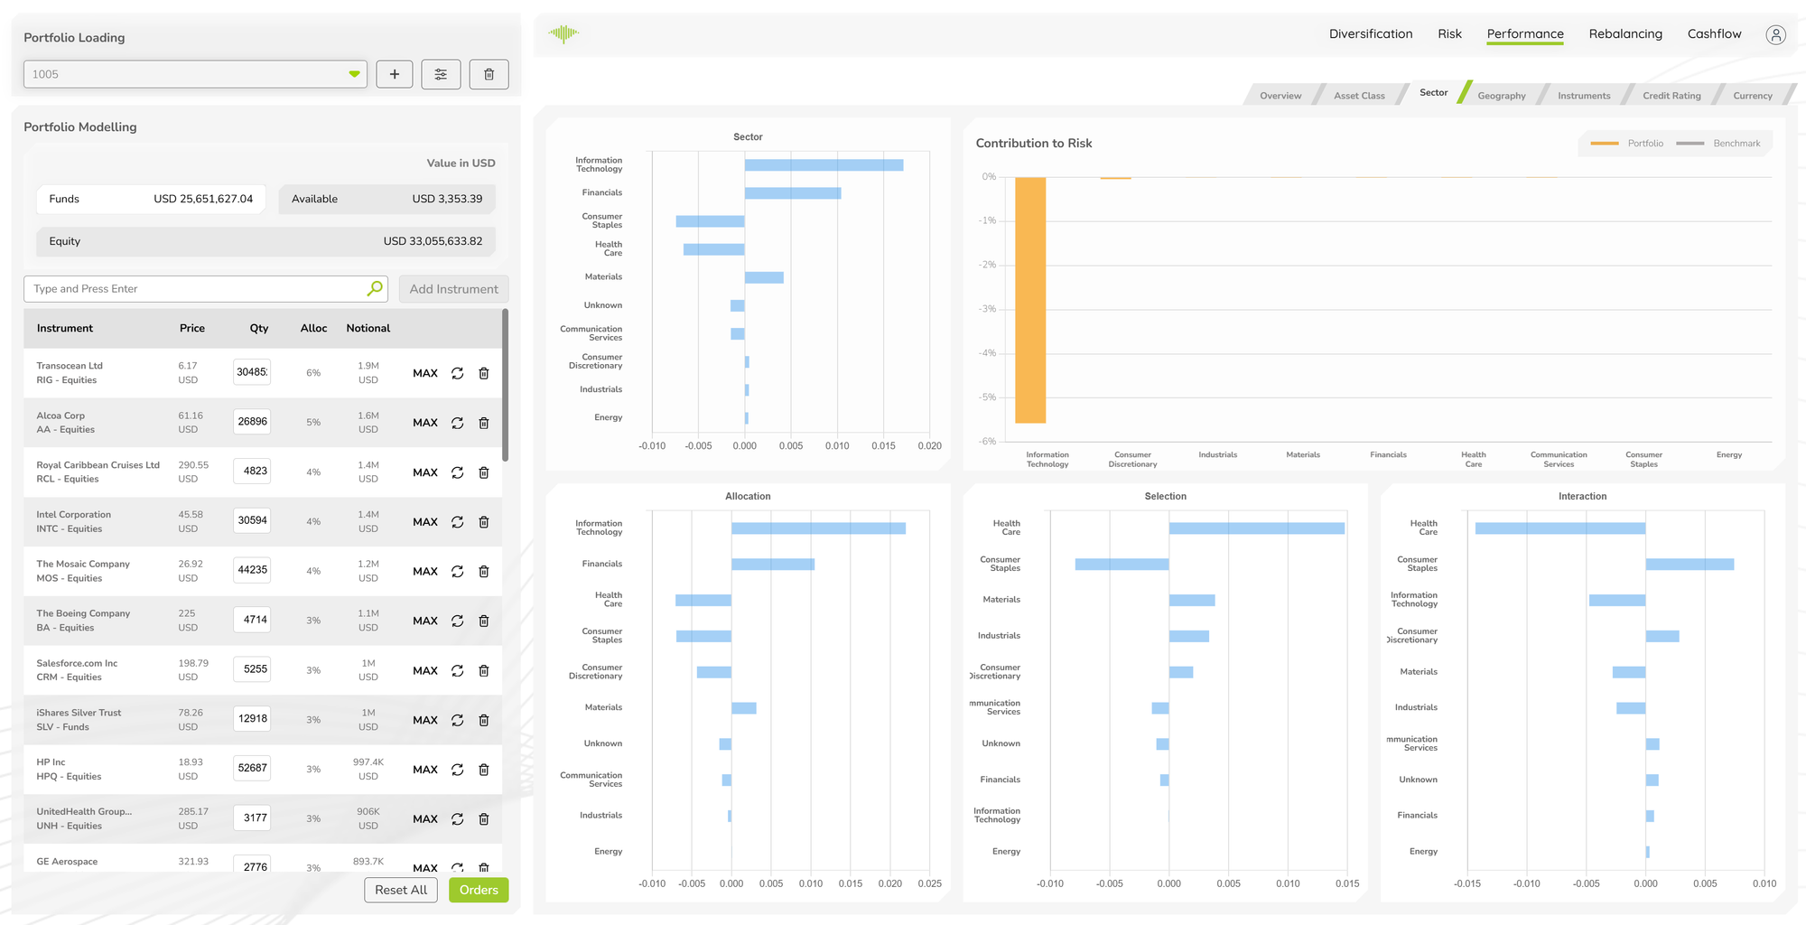Switch to the Geography sub-tab
Viewport: 1806px width, 925px height.
point(1502,95)
